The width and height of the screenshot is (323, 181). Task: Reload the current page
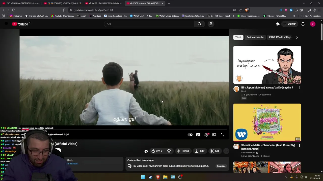tap(14, 10)
